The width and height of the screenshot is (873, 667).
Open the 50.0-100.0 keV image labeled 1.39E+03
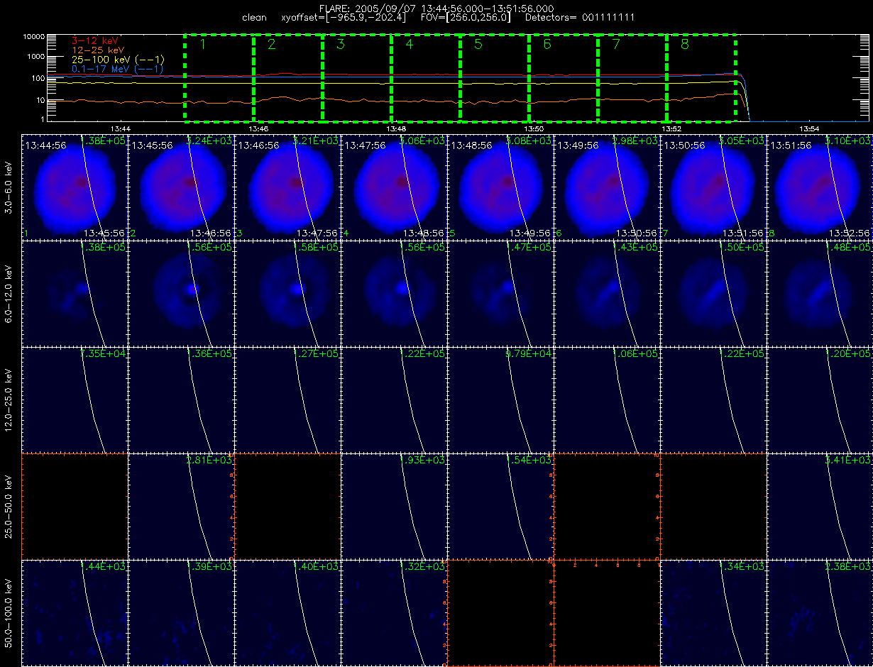pos(181,612)
